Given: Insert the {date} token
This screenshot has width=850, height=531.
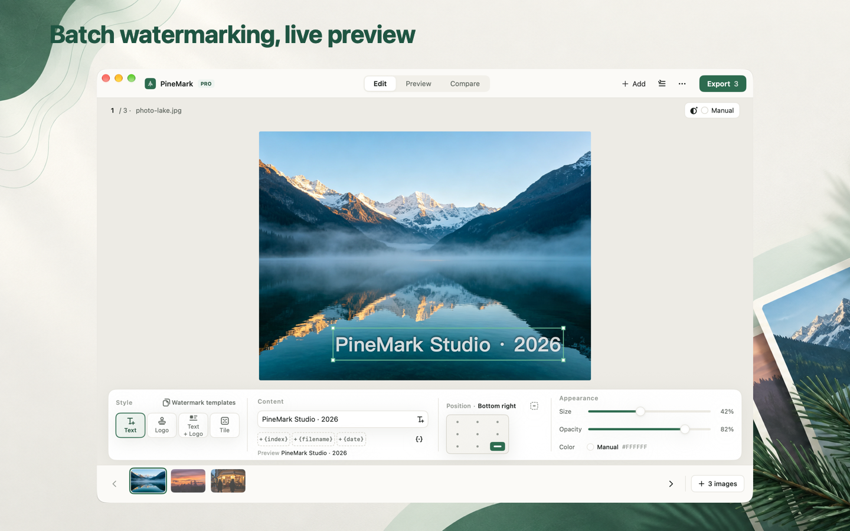Looking at the screenshot, I should (351, 440).
